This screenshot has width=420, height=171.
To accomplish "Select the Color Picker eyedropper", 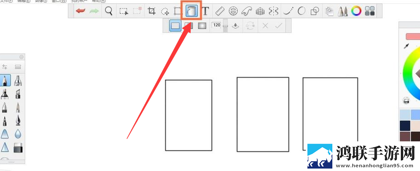I will [x=407, y=47].
